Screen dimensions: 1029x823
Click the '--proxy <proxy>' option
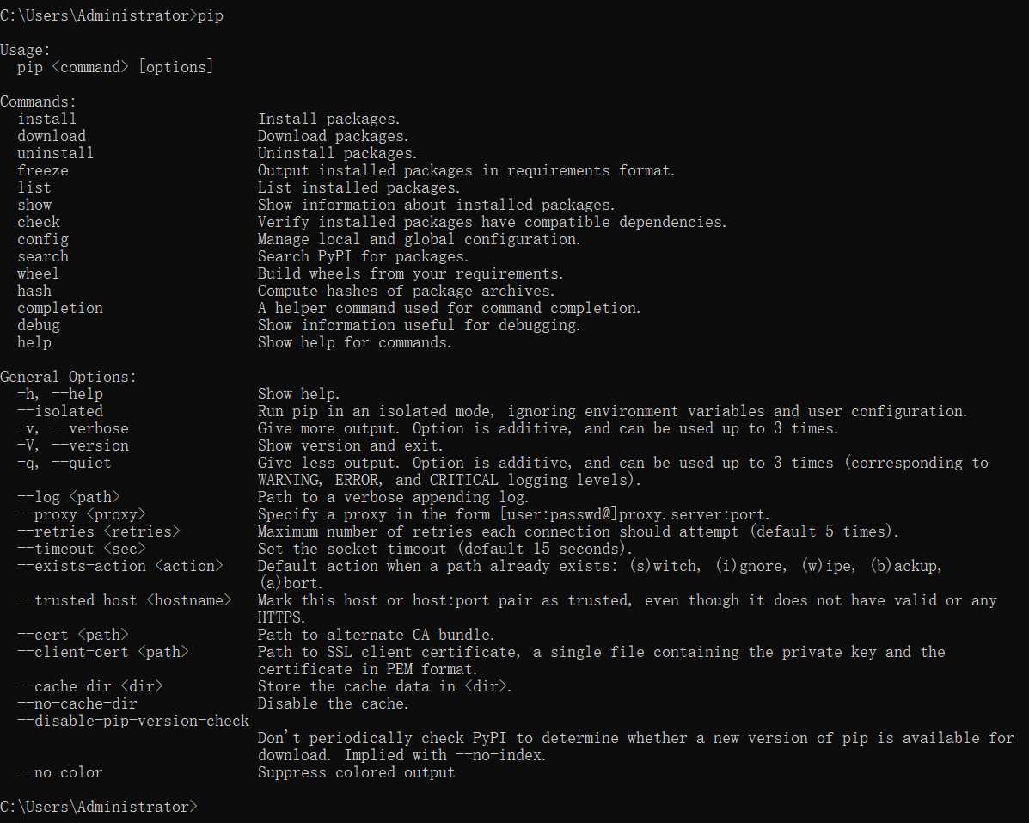(82, 514)
